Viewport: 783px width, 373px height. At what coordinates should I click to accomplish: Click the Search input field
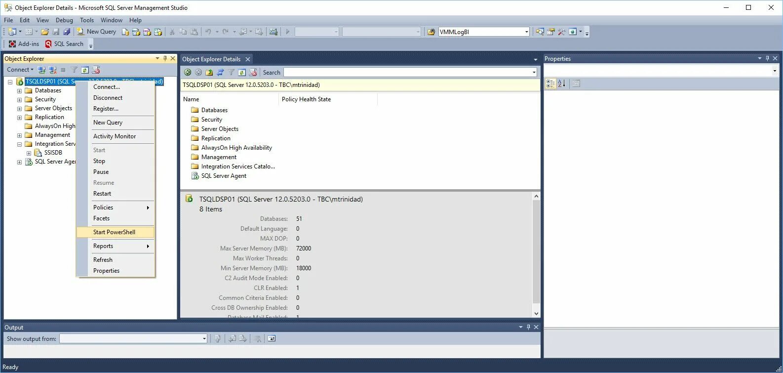click(x=407, y=72)
